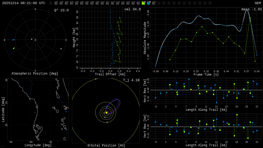Click the green light-curve peak point
The height and width of the screenshot is (148, 263).
click(x=250, y=18)
